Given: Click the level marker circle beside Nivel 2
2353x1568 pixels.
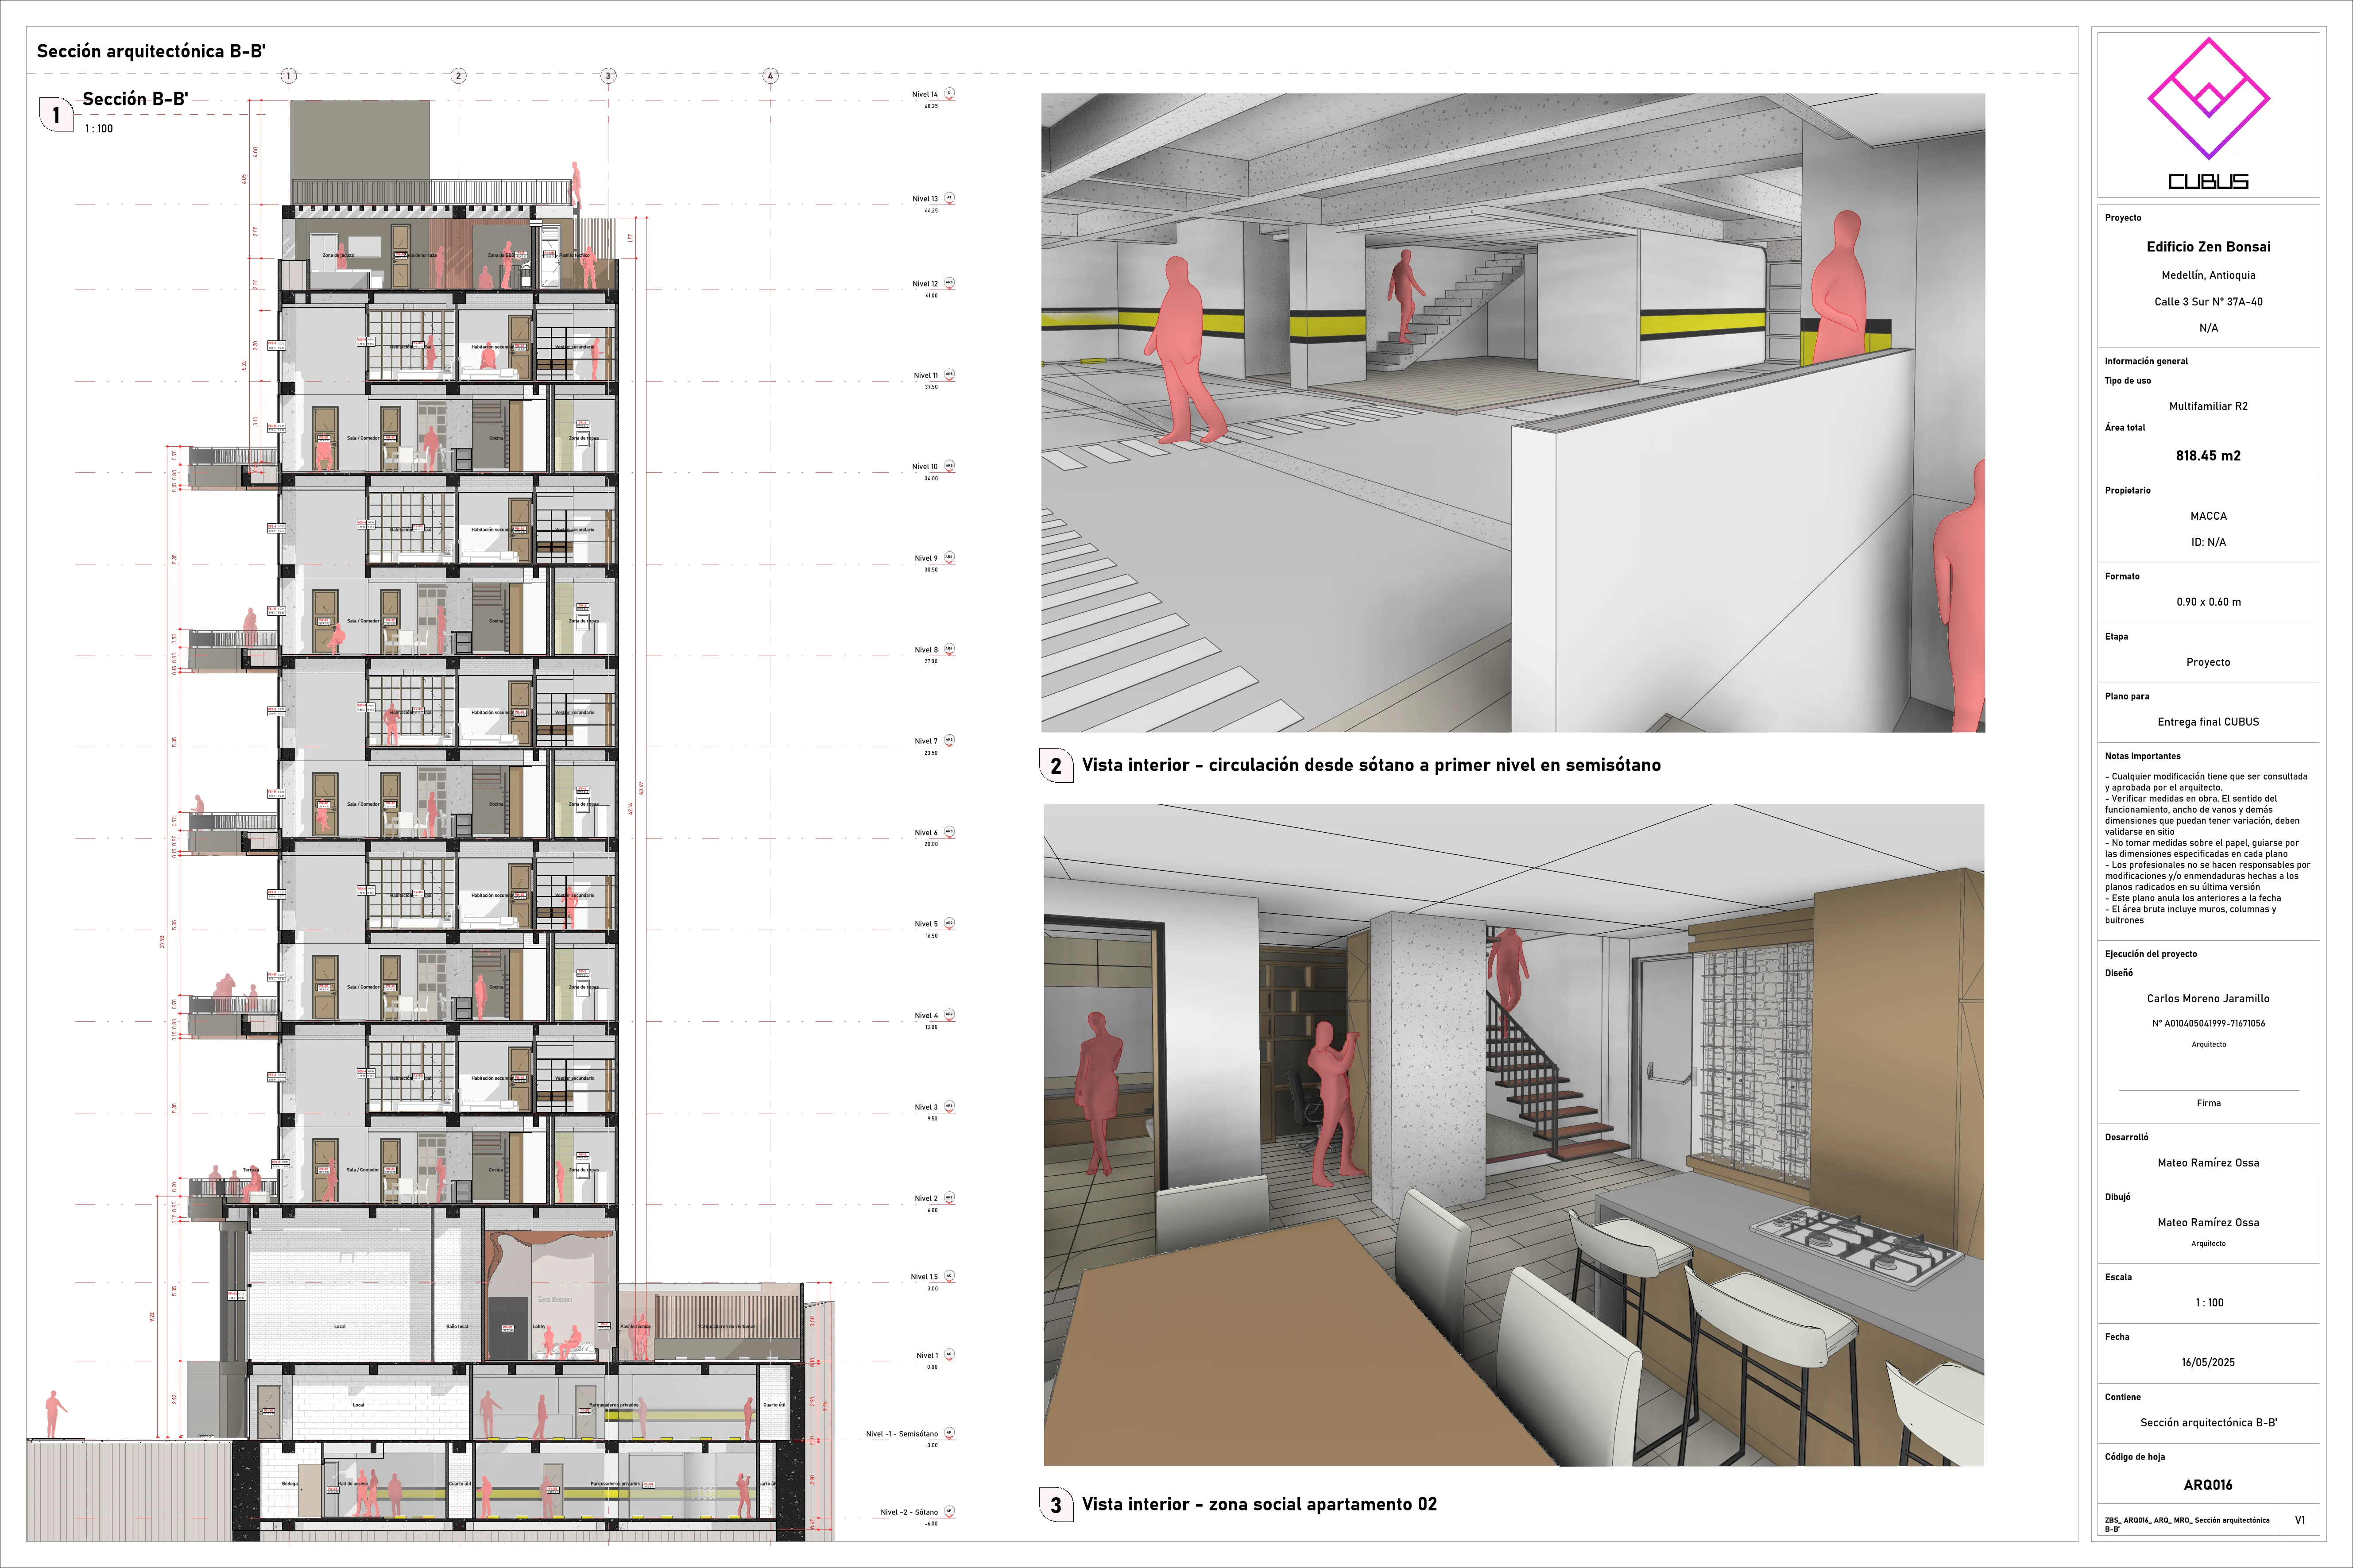Looking at the screenshot, I should coord(949,1197).
